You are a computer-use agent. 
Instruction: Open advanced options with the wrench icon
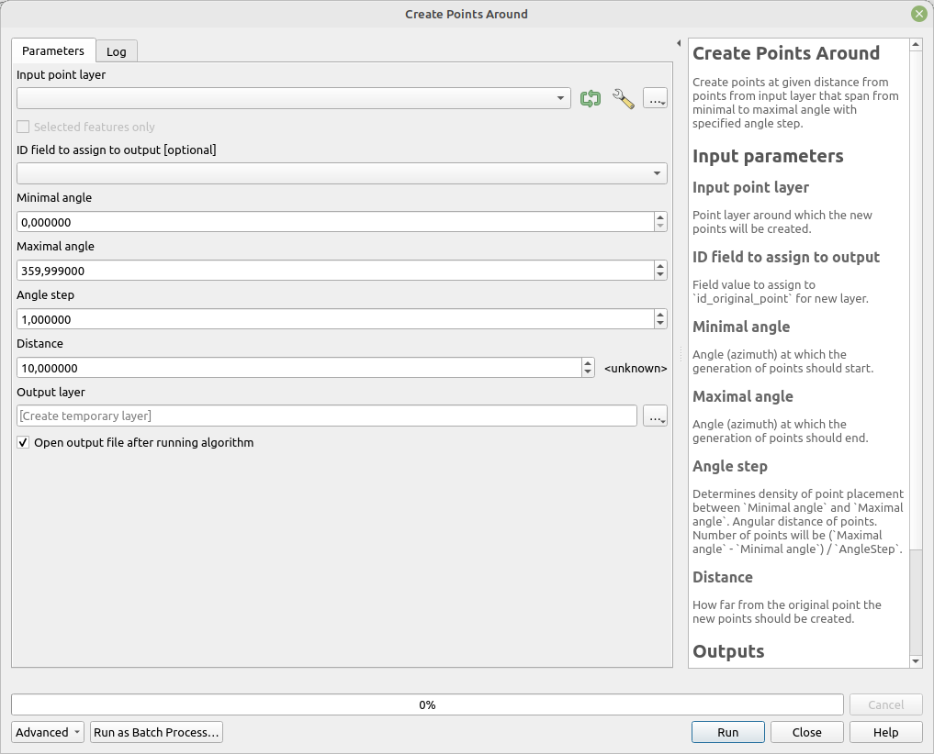coord(623,99)
